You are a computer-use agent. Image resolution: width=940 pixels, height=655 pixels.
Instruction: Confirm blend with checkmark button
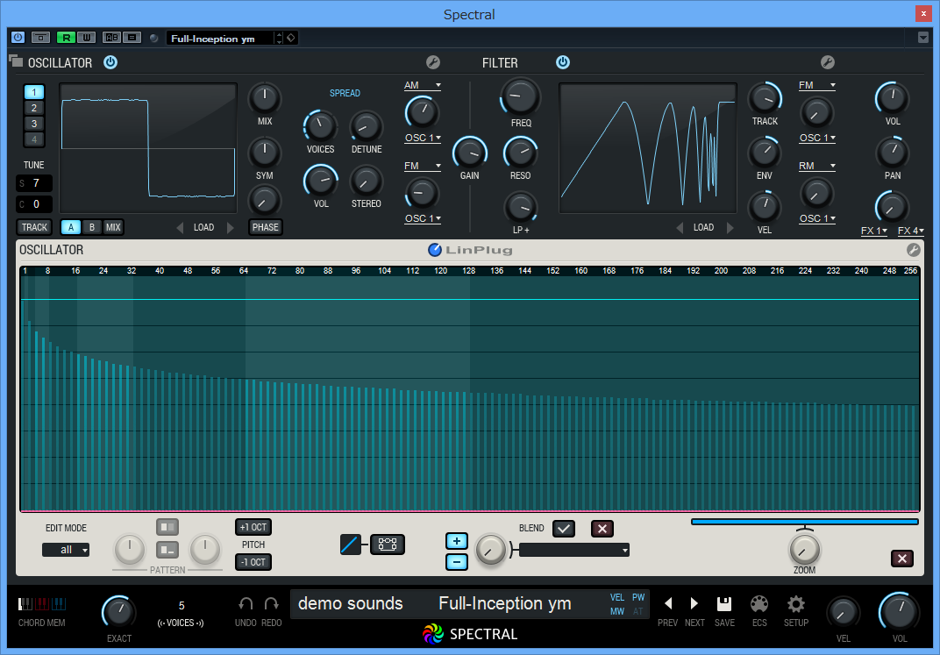pyautogui.click(x=564, y=529)
